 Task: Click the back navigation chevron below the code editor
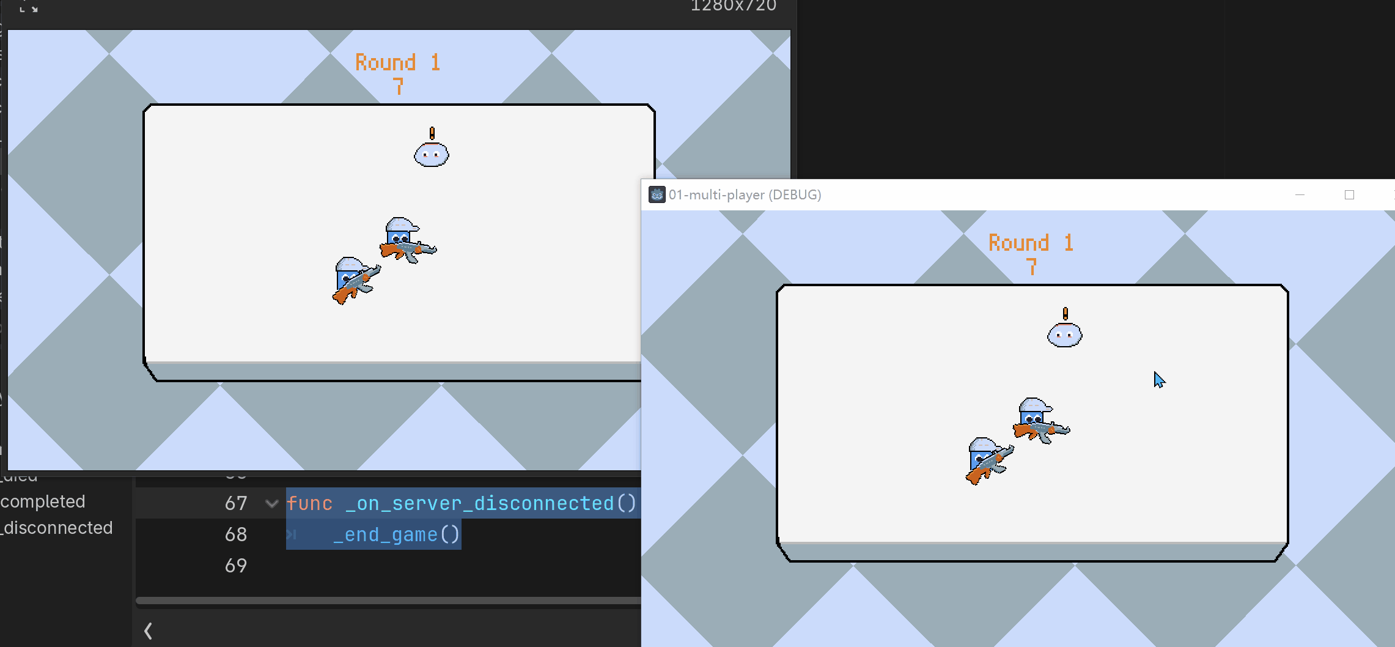[148, 630]
